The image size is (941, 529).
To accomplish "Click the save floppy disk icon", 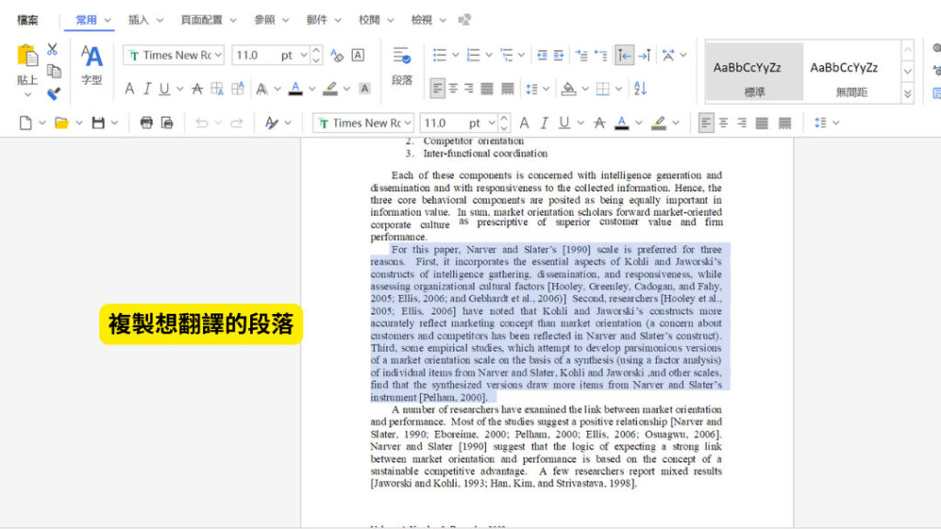I will coord(97,123).
